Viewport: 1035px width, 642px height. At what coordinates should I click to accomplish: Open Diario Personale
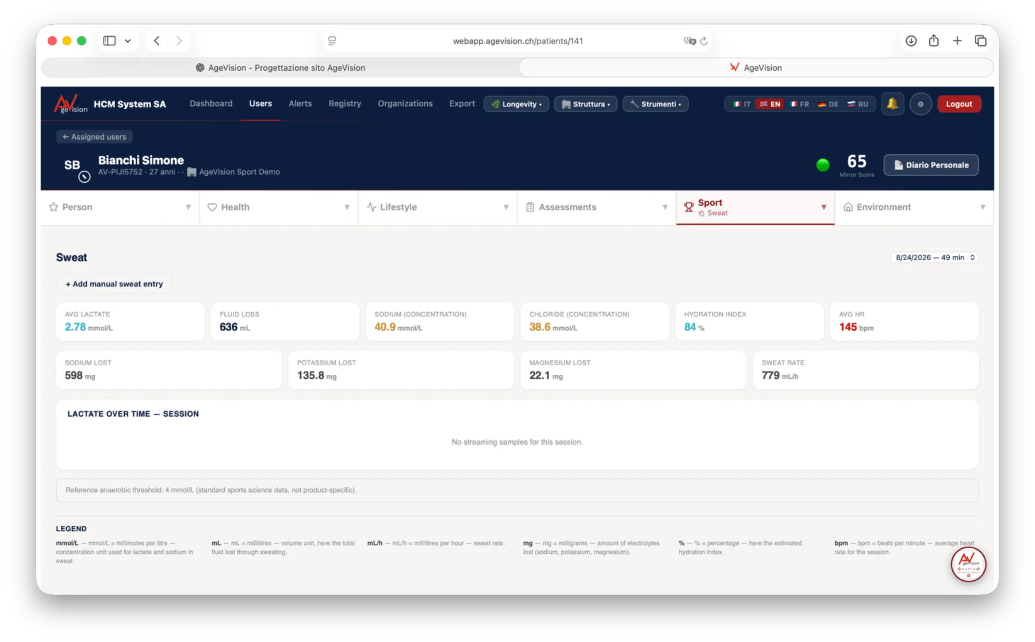point(931,165)
